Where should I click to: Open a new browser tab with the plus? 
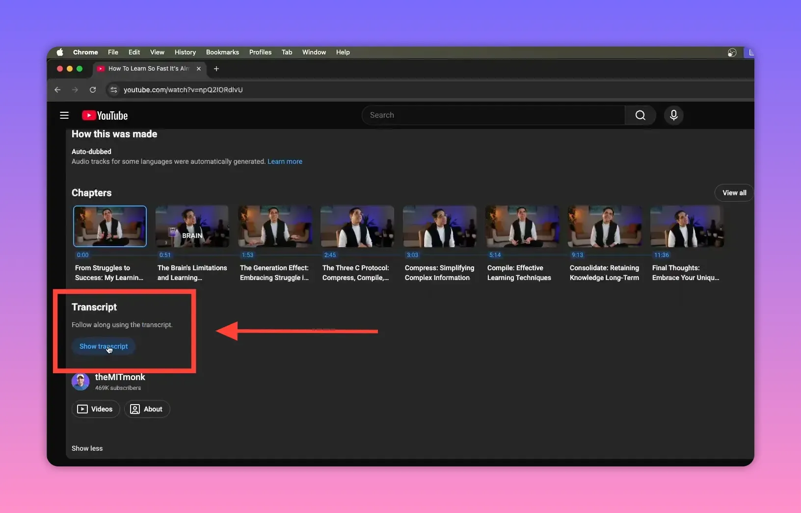pos(216,69)
